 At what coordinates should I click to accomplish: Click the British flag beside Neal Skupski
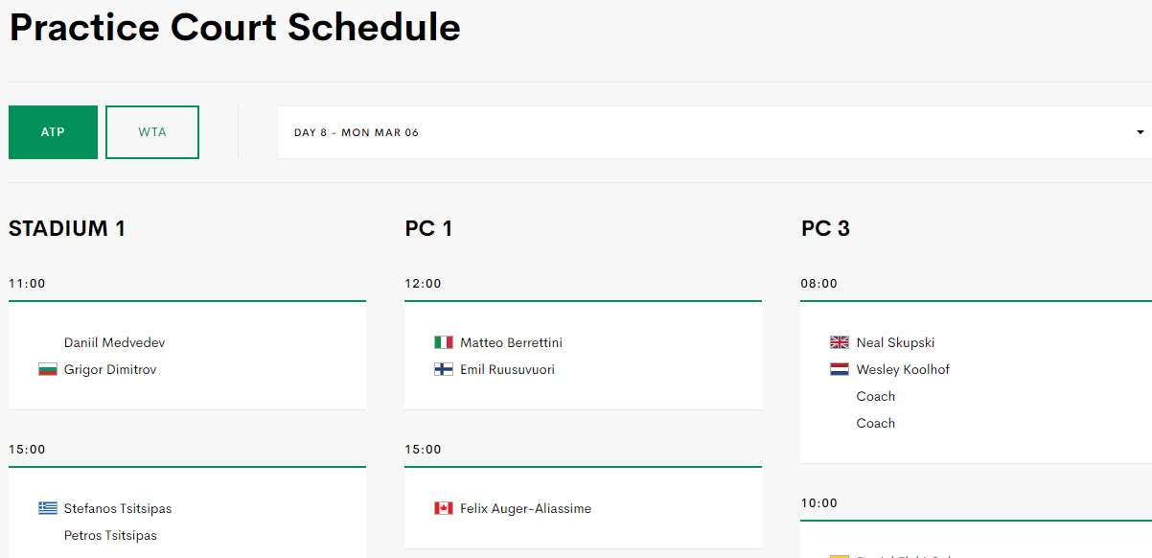point(840,343)
